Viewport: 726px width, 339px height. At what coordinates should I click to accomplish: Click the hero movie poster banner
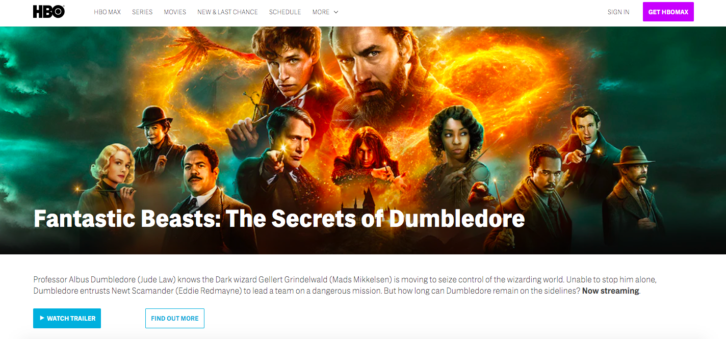point(363,140)
